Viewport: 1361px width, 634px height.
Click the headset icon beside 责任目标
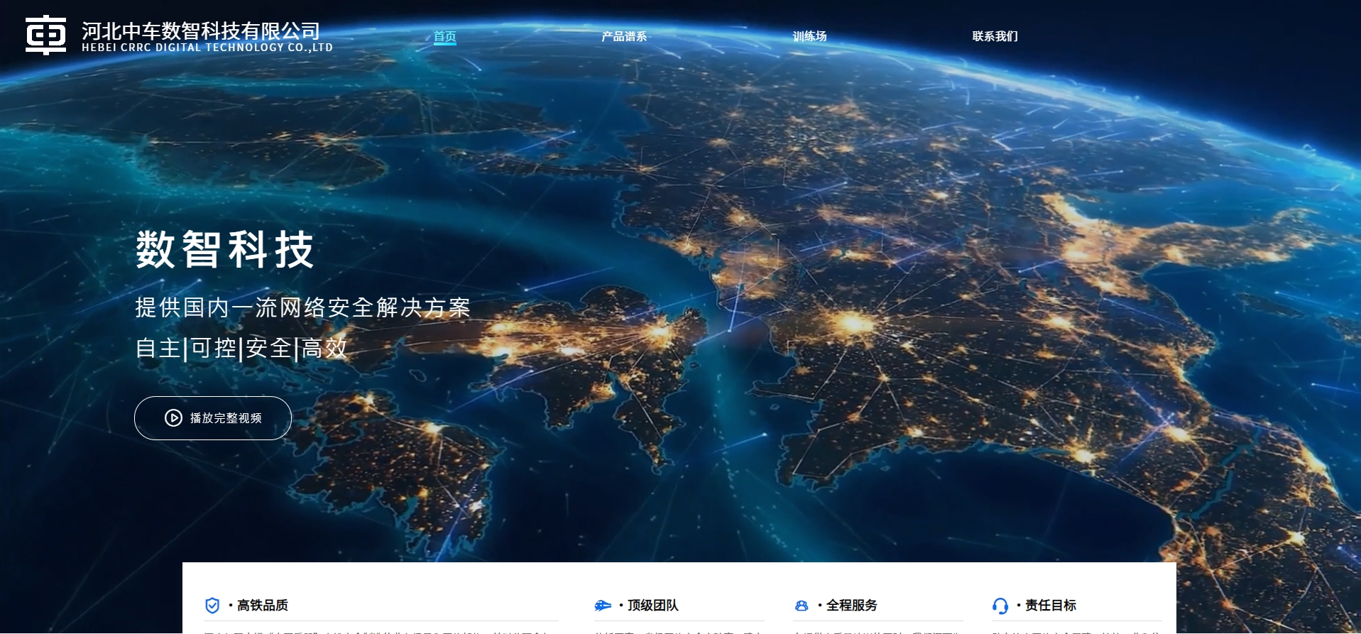pos(1000,606)
